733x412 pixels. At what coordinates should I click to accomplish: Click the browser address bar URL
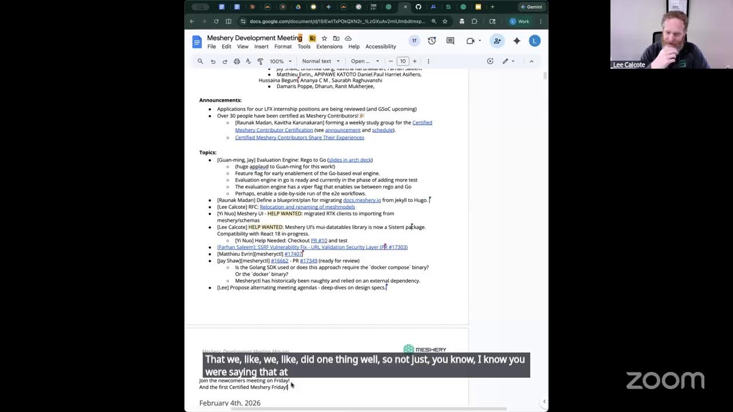(x=337, y=21)
